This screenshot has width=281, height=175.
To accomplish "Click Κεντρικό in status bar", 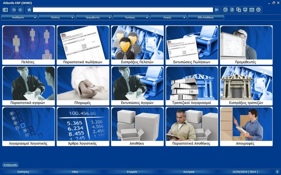I will (x=189, y=172).
